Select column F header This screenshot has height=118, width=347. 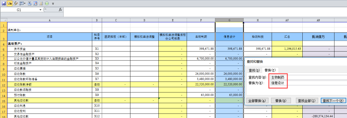pyautogui.click(x=201, y=20)
